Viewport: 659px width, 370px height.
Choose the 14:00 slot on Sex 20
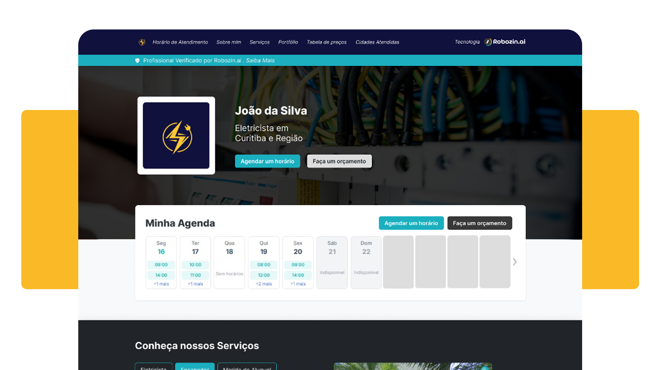[x=298, y=275]
